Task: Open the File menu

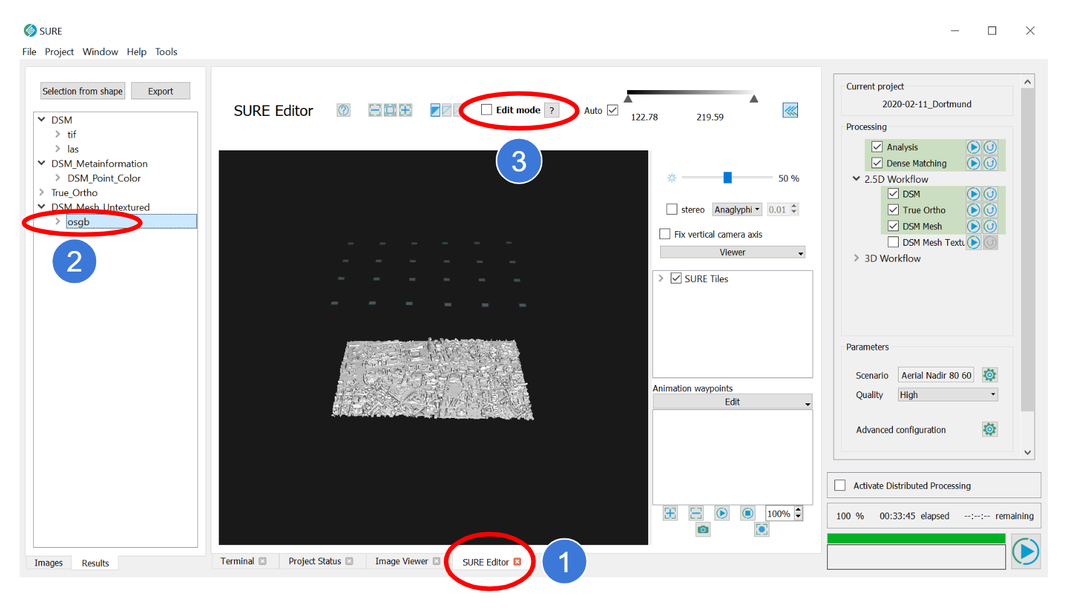Action: click(29, 52)
